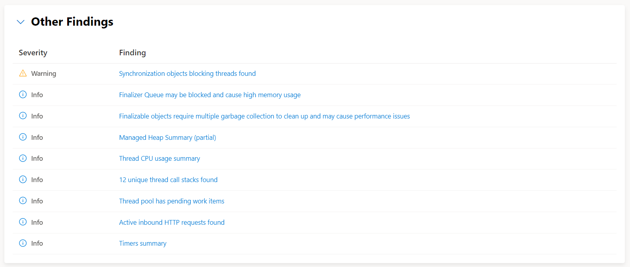The height and width of the screenshot is (267, 630).
Task: Open Finalizer Queue may be blocked finding
Action: coord(210,95)
